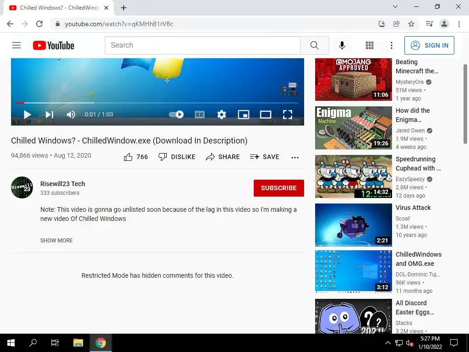
Task: Open Speedrunning Cuphead video thumbnail
Action: [x=353, y=176]
